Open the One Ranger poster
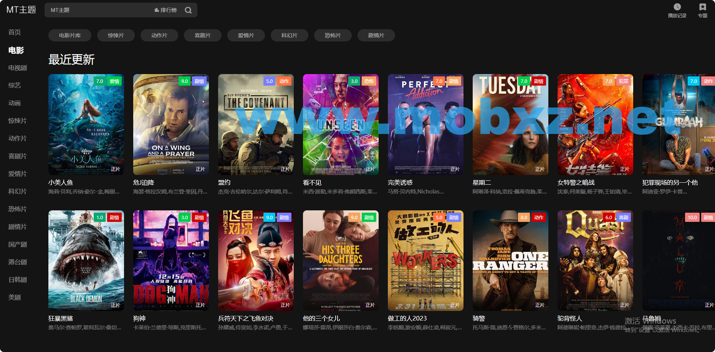The width and height of the screenshot is (715, 352). 510,260
